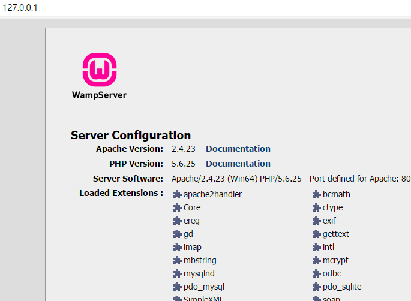411x301 pixels.
Task: Click the gettext extension name
Action: coord(336,234)
